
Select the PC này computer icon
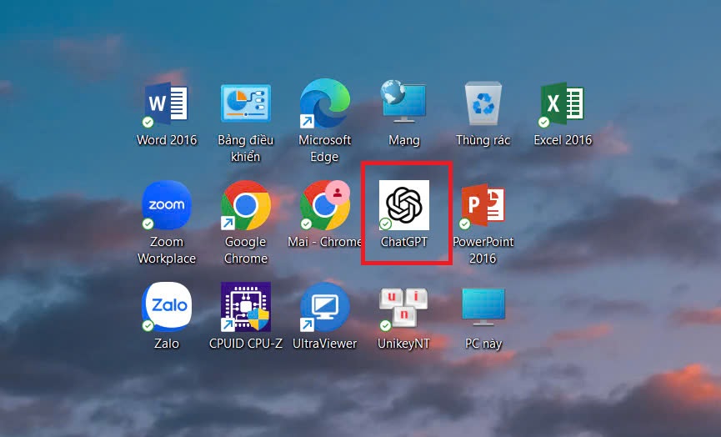pos(483,307)
